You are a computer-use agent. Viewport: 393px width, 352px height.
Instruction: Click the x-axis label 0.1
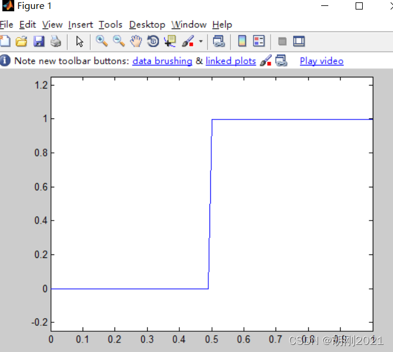coord(83,340)
